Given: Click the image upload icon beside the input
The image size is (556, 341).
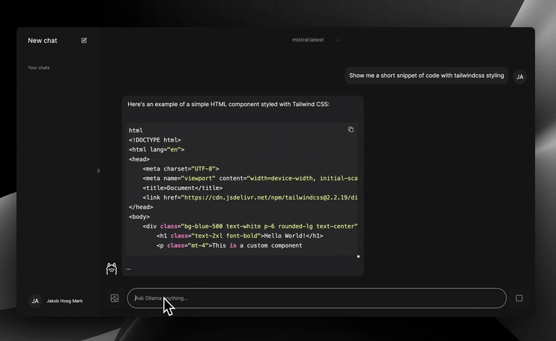Looking at the screenshot, I should click(x=115, y=298).
